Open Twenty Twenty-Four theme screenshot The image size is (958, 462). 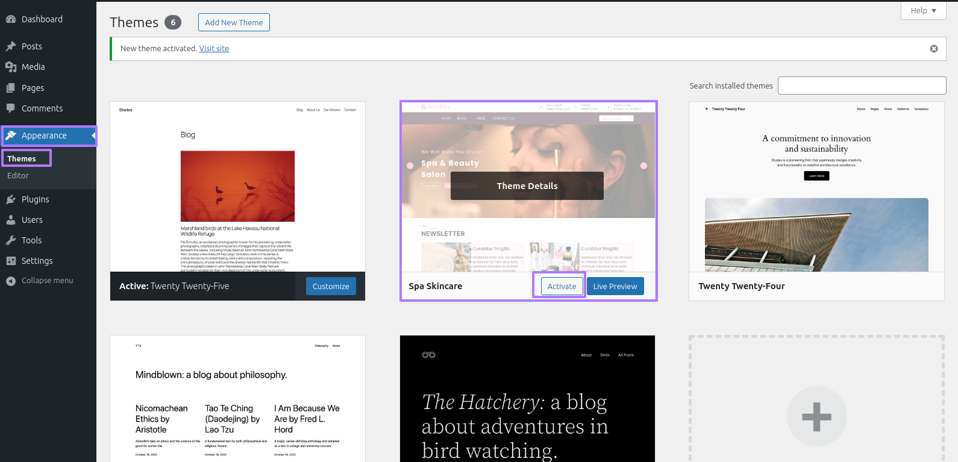[x=816, y=187]
